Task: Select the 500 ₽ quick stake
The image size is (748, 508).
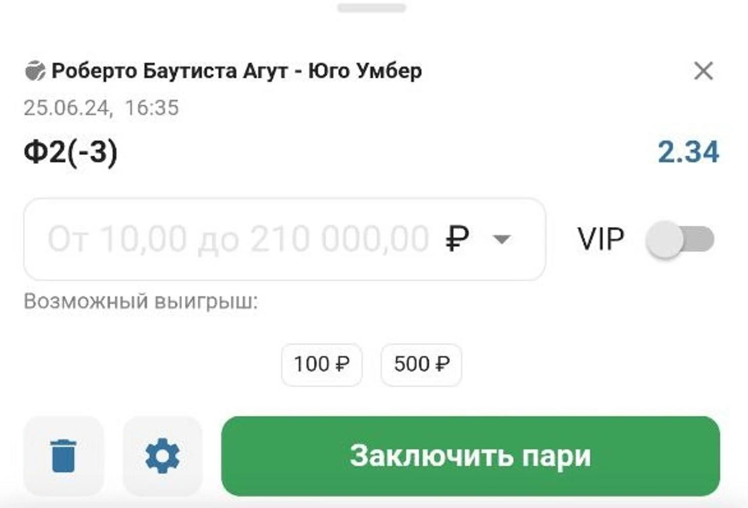Action: pyautogui.click(x=421, y=365)
